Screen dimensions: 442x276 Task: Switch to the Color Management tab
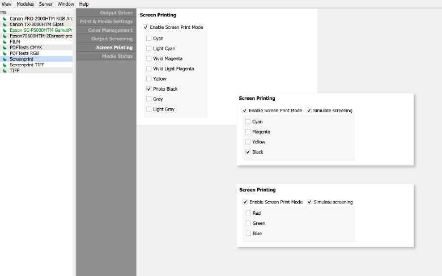(110, 30)
